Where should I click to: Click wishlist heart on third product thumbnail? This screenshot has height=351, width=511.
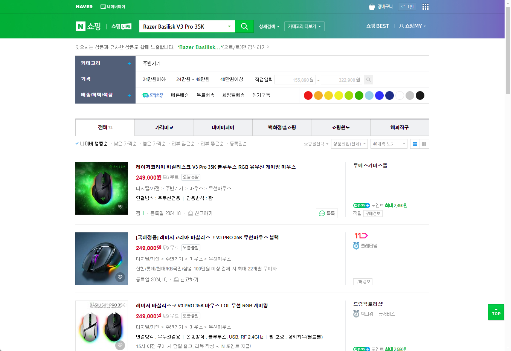(x=120, y=345)
